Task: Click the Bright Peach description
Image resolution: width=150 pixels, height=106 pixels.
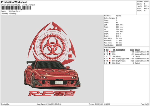Action: point(121,61)
